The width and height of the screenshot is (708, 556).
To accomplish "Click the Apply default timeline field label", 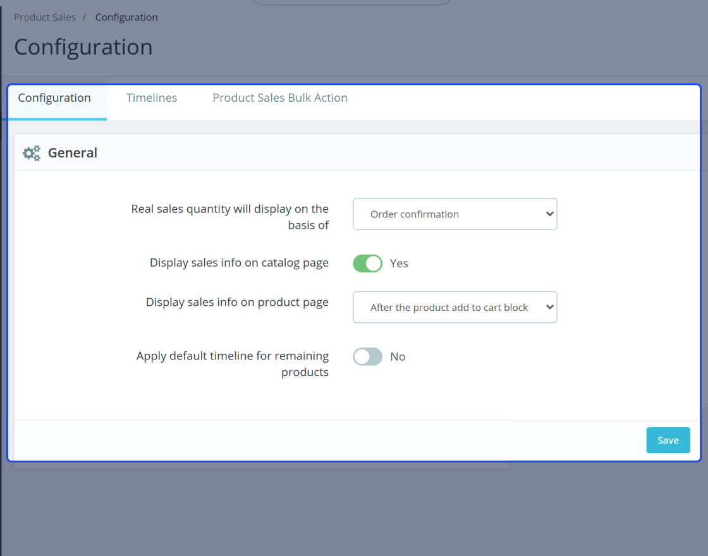I will [233, 364].
